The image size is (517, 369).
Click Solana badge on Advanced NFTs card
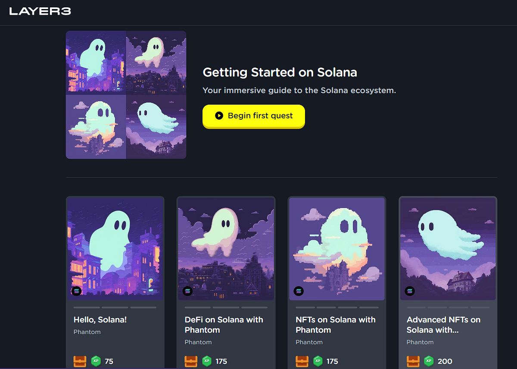coord(410,291)
